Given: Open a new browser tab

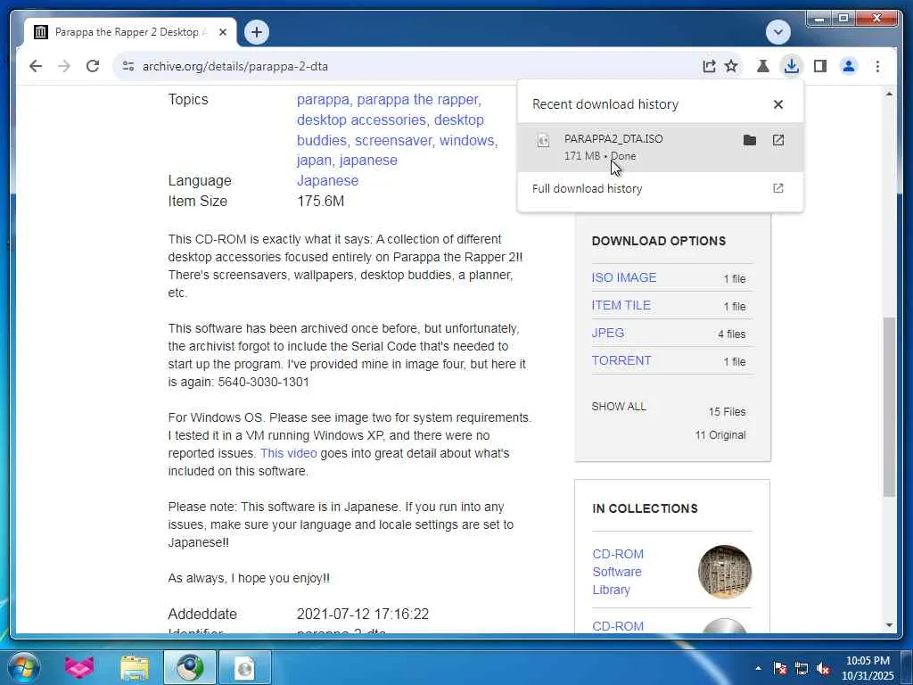Looking at the screenshot, I should [257, 32].
